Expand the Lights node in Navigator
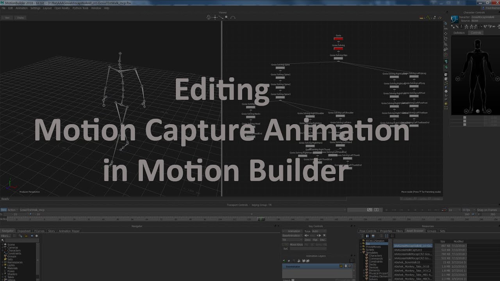Screen dimensions: 500x281 tap(2, 265)
